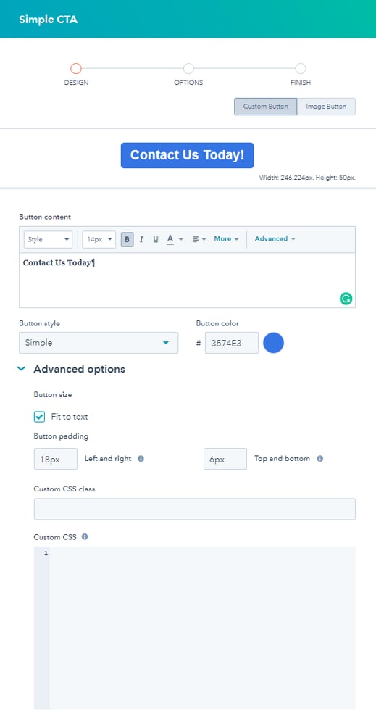Click the info icon next to Custom CSS

coord(84,537)
